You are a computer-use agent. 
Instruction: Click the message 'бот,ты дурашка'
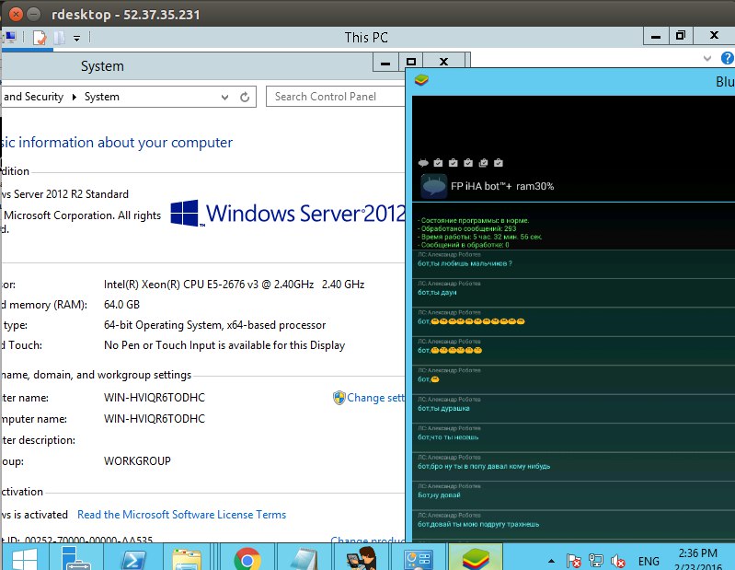pyautogui.click(x=443, y=408)
